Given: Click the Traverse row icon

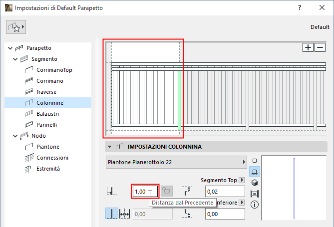Looking at the screenshot, I should tap(29, 92).
